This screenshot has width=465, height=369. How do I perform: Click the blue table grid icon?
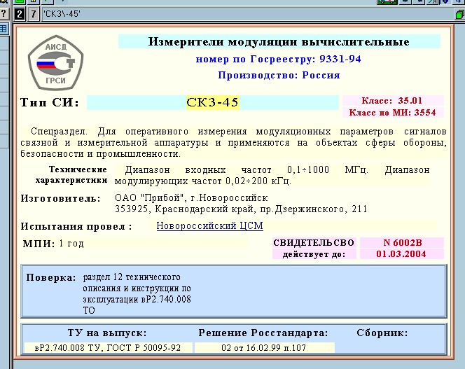pos(4,29)
